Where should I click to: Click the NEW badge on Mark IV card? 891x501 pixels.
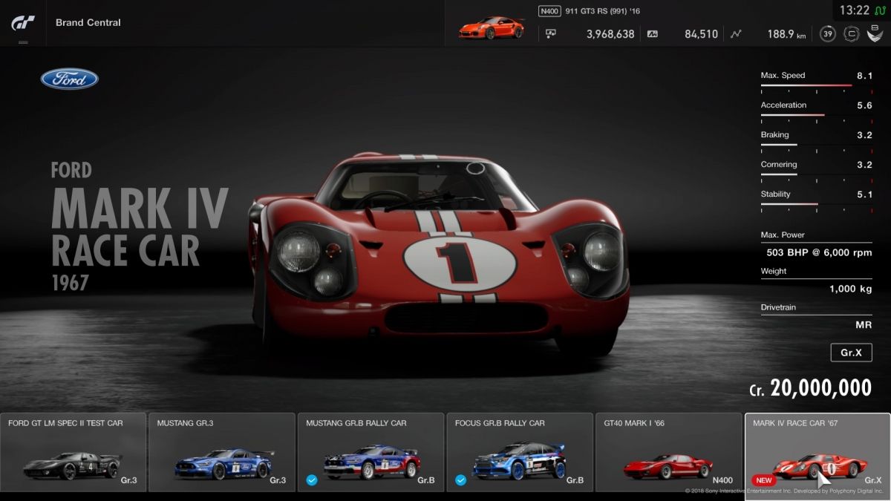pyautogui.click(x=763, y=480)
